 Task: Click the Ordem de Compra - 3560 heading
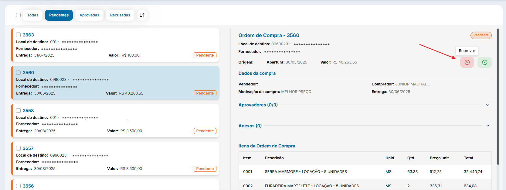269,35
